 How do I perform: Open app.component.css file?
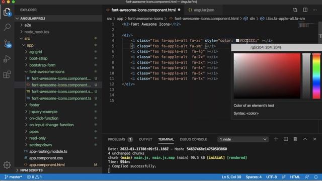[58, 158]
